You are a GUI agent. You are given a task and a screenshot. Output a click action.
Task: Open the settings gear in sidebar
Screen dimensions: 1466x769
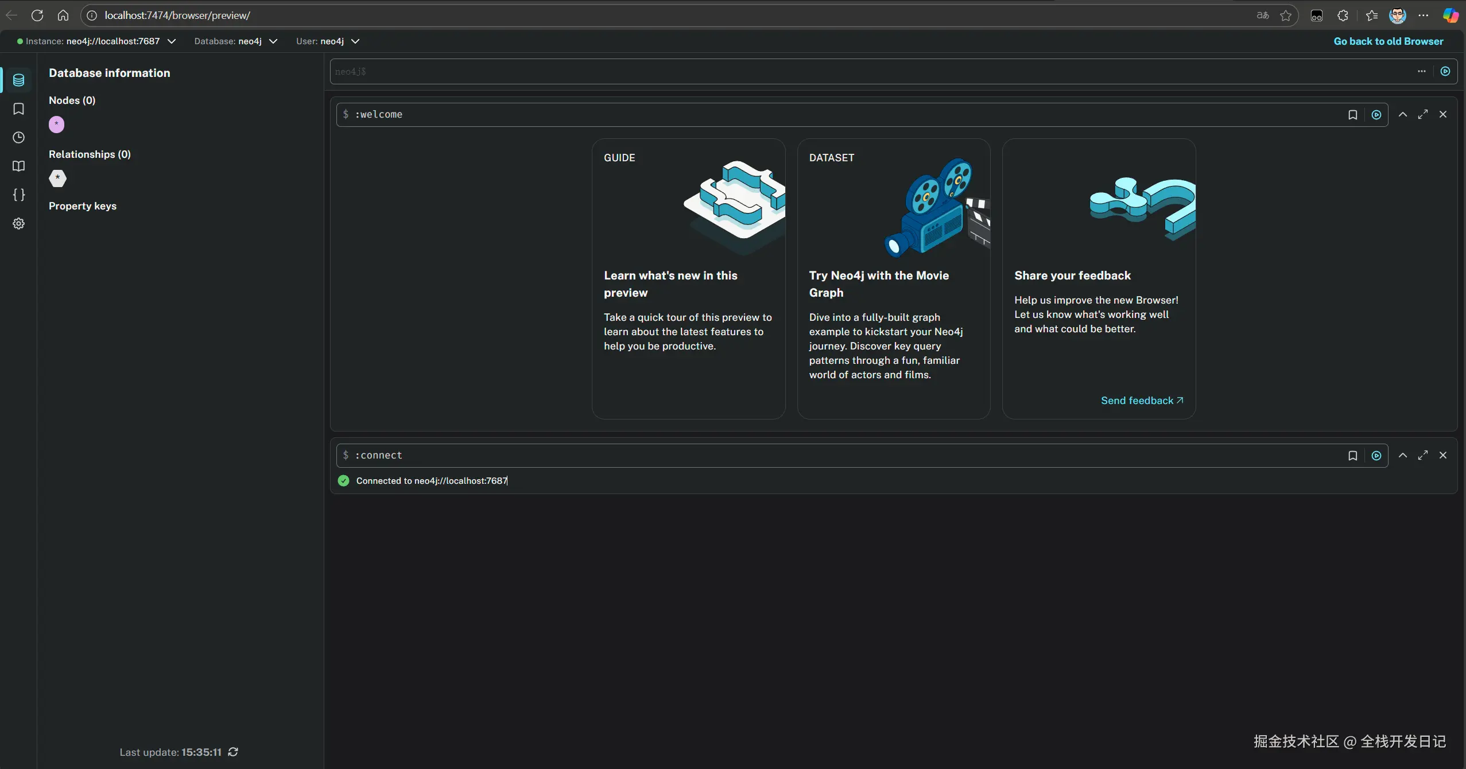[18, 224]
